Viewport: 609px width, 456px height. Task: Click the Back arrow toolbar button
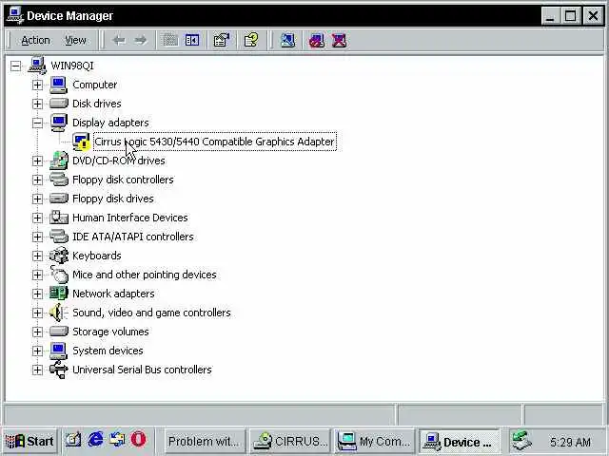pyautogui.click(x=119, y=40)
